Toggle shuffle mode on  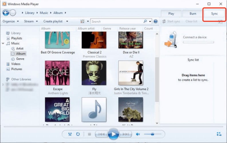(x=70, y=134)
